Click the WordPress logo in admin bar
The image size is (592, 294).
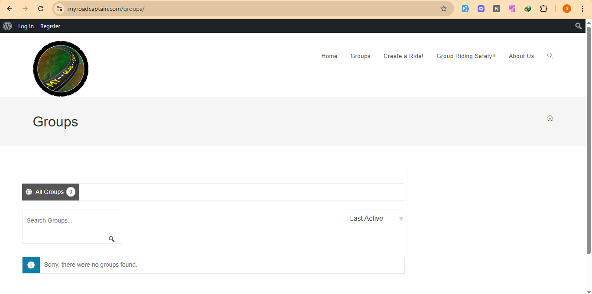7,26
